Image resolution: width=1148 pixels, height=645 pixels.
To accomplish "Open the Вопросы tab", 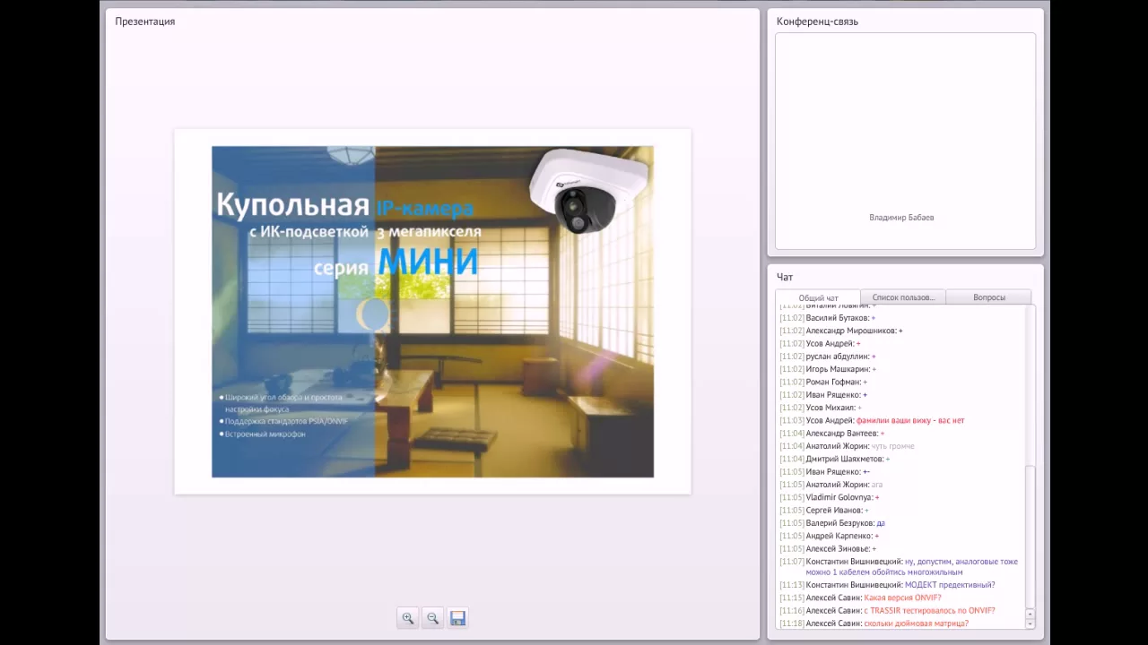I will pyautogui.click(x=989, y=297).
